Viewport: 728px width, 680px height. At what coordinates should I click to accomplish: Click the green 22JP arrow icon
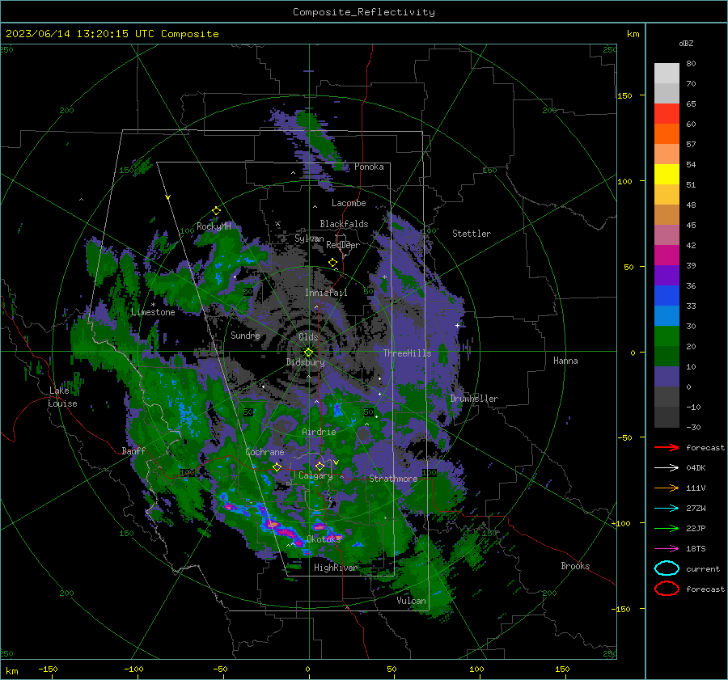click(667, 528)
